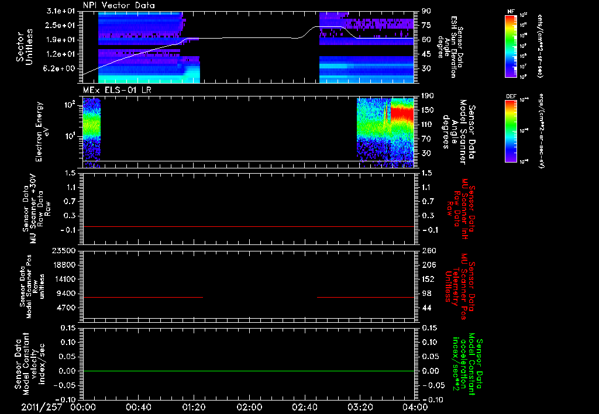Select the Sector Unitless axis label

click(25, 47)
